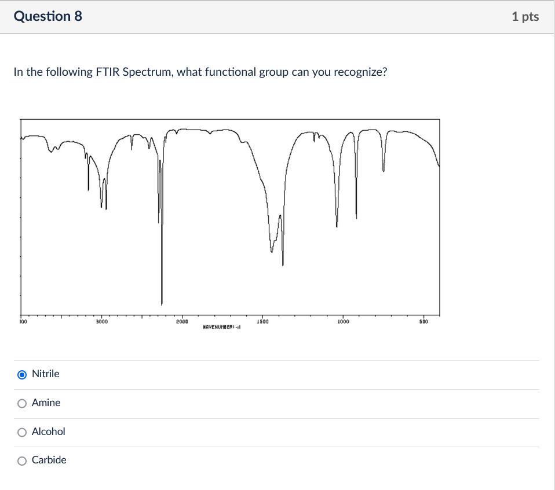555x490 pixels.
Task: Select the Nitrile answer option
Action: click(22, 374)
